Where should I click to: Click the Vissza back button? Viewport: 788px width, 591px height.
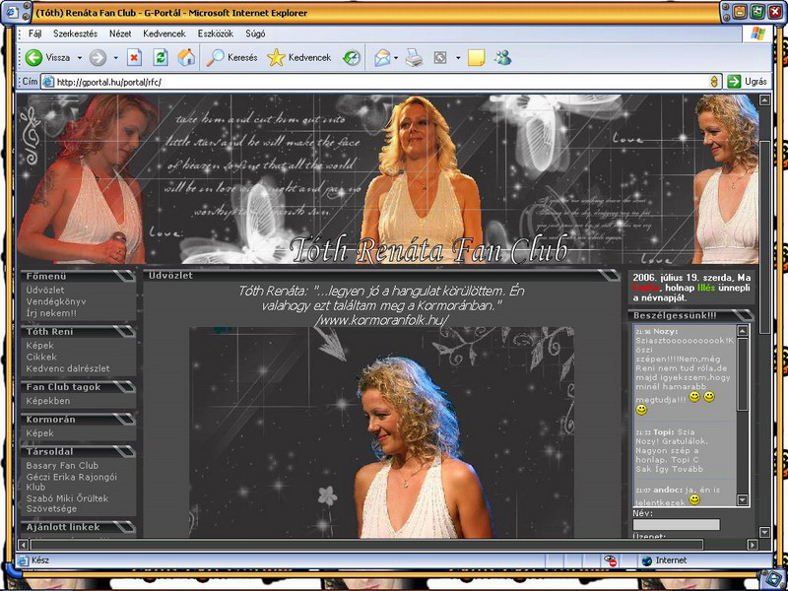pyautogui.click(x=47, y=57)
